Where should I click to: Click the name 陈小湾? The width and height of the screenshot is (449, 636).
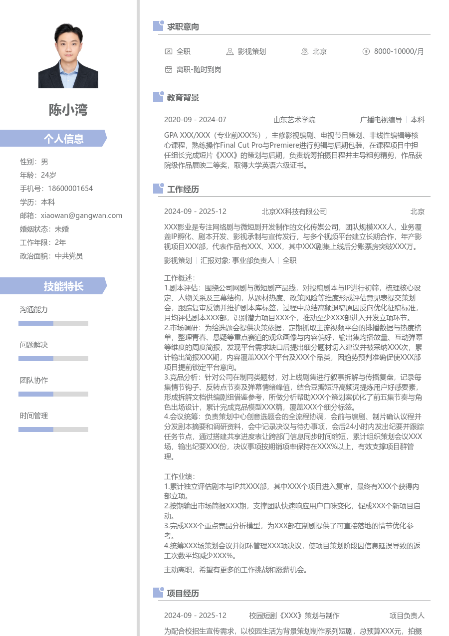click(x=68, y=110)
